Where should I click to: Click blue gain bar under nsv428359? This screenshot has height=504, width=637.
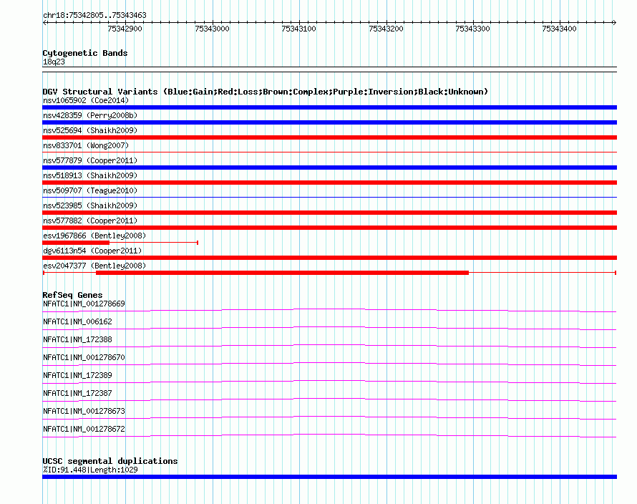click(x=329, y=122)
